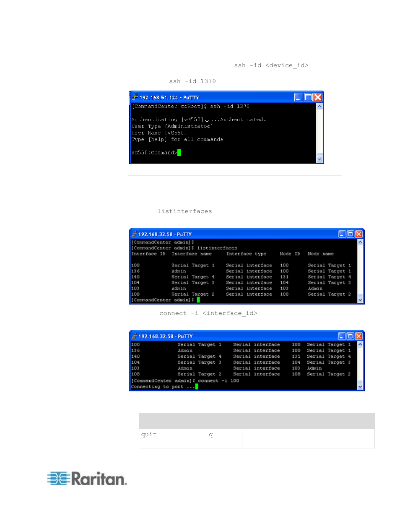Image resolution: width=400 pixels, height=518 pixels.
Task: Maximize the 192.168.51.124 PuTTY window
Action: point(308,97)
